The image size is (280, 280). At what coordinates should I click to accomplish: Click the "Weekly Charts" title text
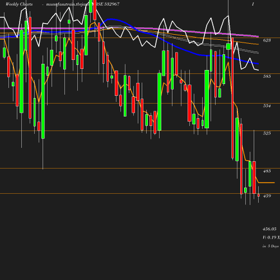click(19, 4)
